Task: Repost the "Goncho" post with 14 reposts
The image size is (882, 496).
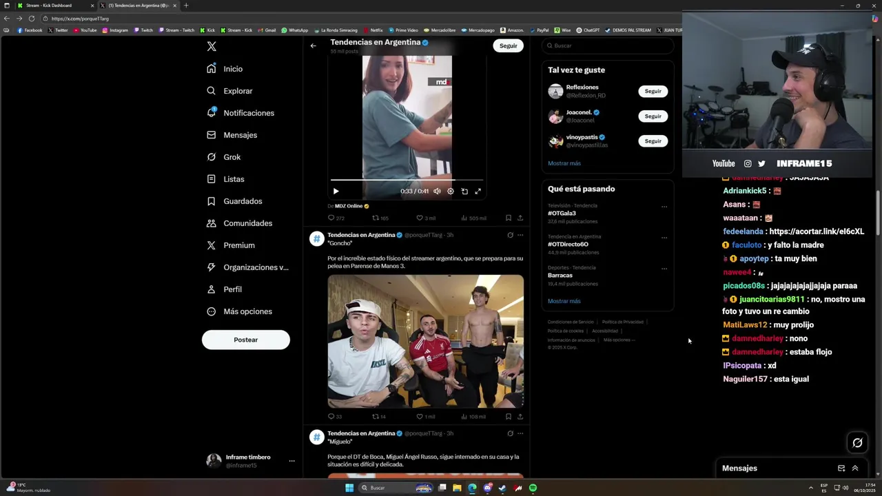Action: pos(379,416)
